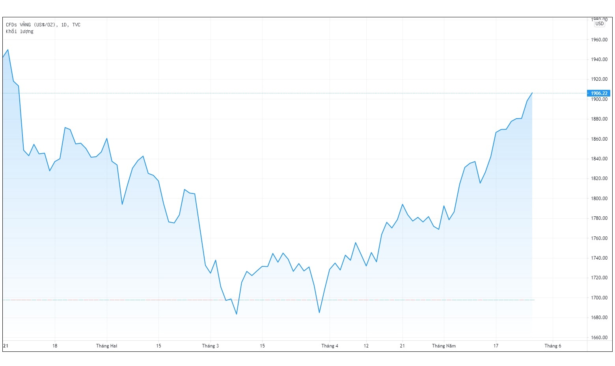Select the Tháng Hai label on time axis
This screenshot has height=366, width=615.
pyautogui.click(x=106, y=346)
